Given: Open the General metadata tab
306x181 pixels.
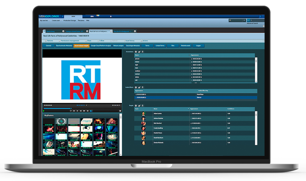Looking at the screenshot, I should tap(48, 46).
